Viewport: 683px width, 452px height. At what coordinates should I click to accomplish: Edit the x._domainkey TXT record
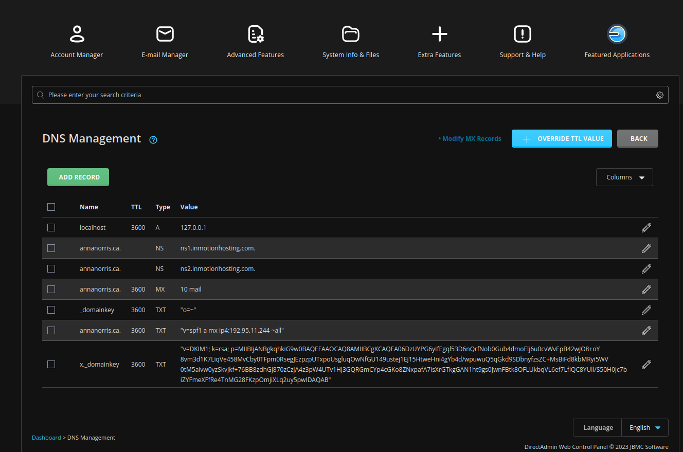(x=646, y=365)
